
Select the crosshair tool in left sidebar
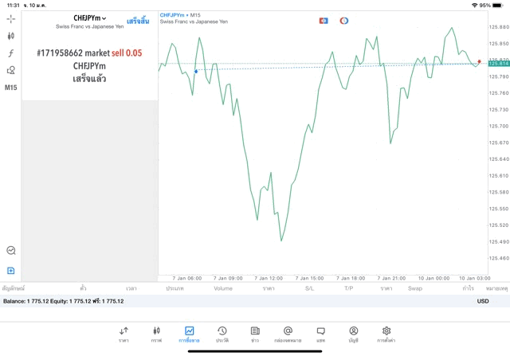11,18
